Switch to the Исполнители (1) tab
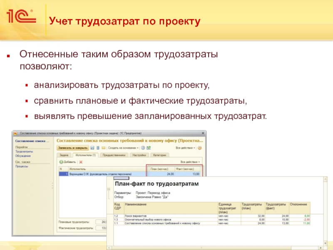 click(86, 155)
